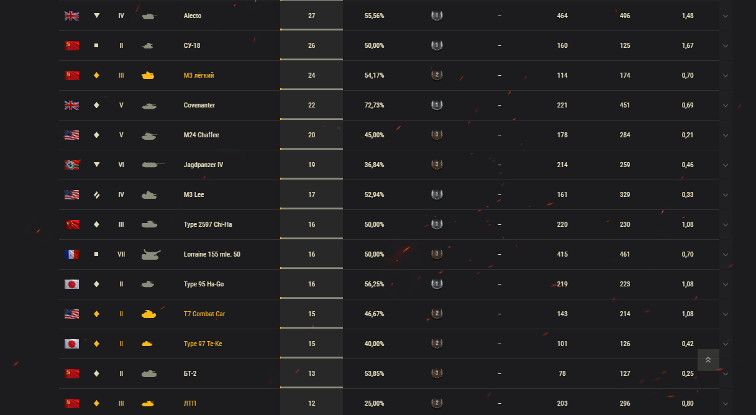Screen dimensions: 756x415
Task: Click the M3 Lee medium tank class icon
Action: coord(96,194)
